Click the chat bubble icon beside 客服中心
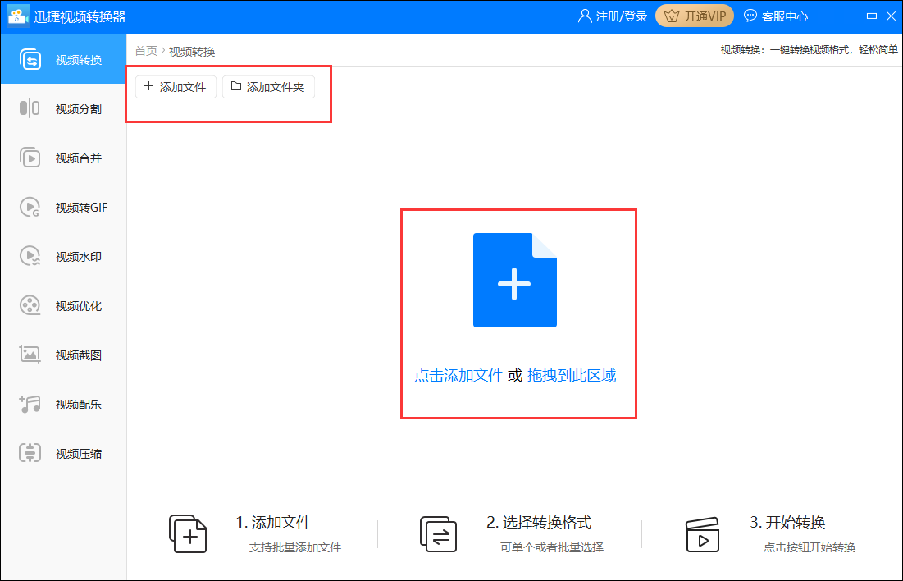This screenshot has width=903, height=581. click(x=750, y=16)
